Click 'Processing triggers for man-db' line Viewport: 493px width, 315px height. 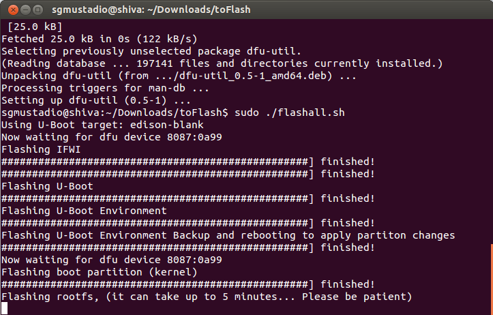coord(105,88)
